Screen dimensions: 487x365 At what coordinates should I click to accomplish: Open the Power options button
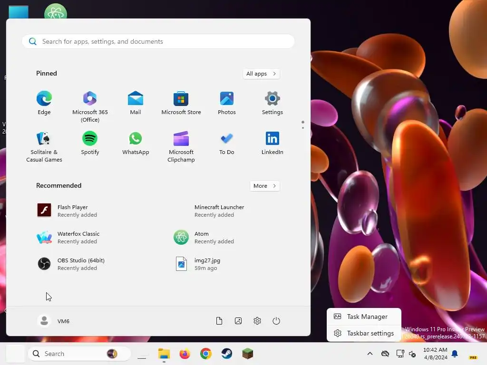coord(276,321)
